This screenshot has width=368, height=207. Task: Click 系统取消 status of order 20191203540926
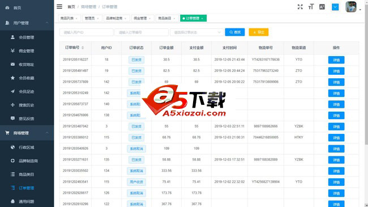click(x=136, y=149)
